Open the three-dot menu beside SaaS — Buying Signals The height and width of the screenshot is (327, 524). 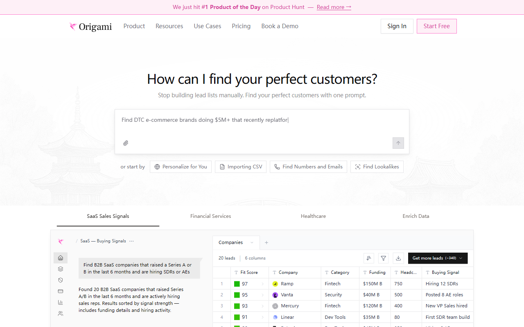tap(131, 241)
